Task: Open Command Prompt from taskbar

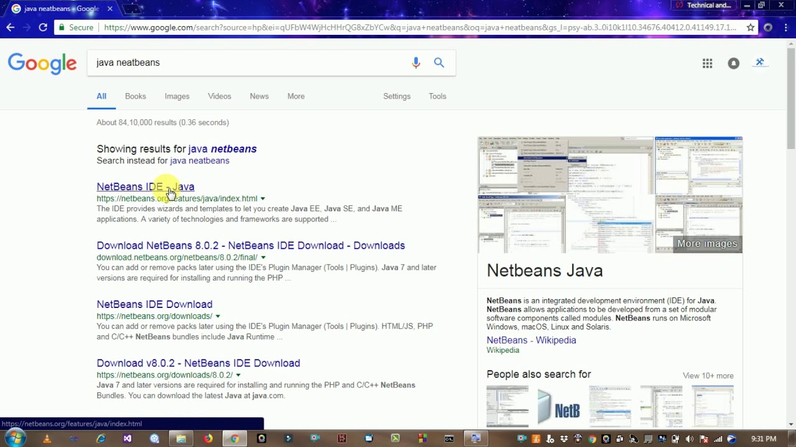Action: click(449, 438)
